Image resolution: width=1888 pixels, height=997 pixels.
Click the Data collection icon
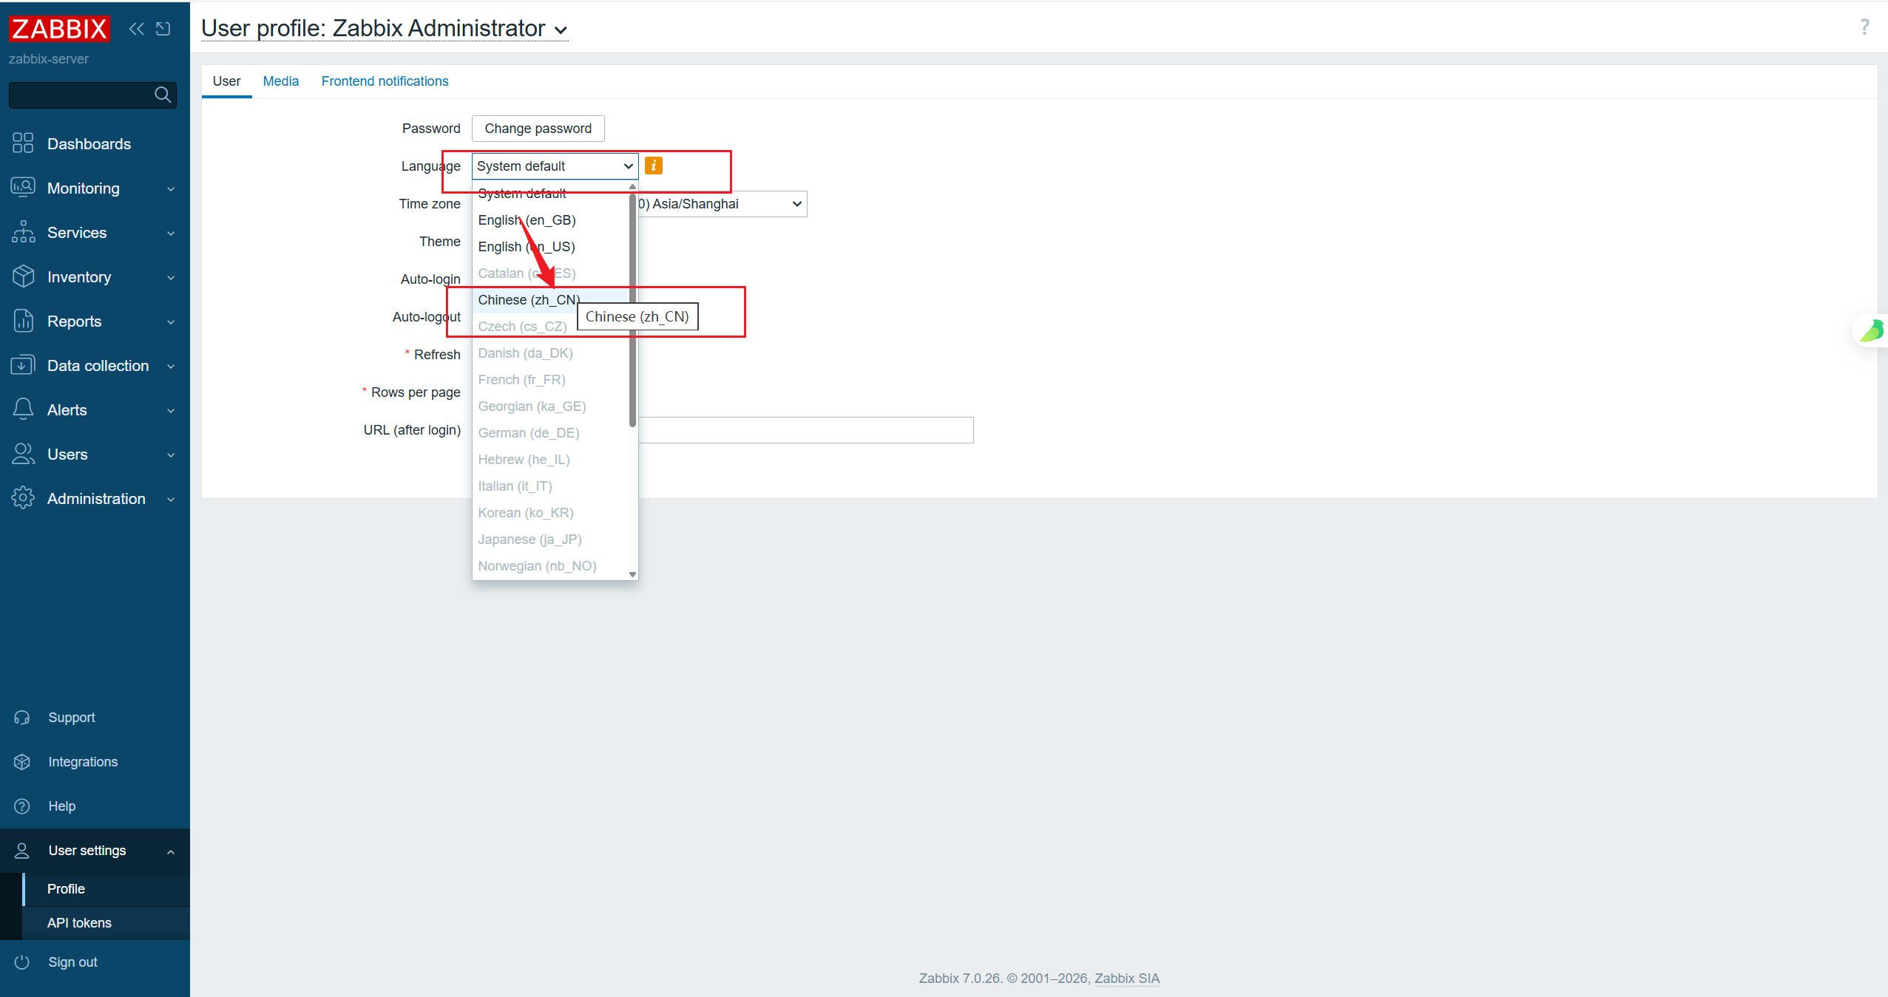click(23, 365)
